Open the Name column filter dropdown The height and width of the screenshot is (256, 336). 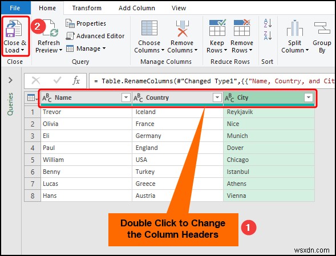pos(126,97)
